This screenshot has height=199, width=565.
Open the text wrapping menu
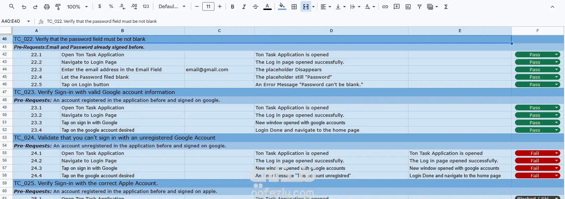click(355, 6)
